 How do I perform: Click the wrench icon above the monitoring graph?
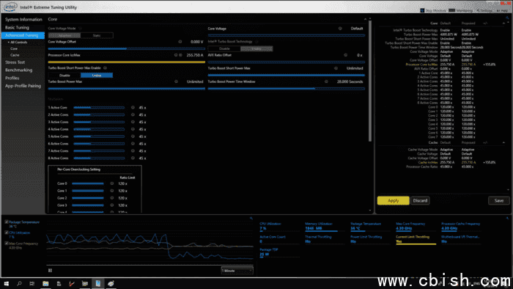(251, 218)
